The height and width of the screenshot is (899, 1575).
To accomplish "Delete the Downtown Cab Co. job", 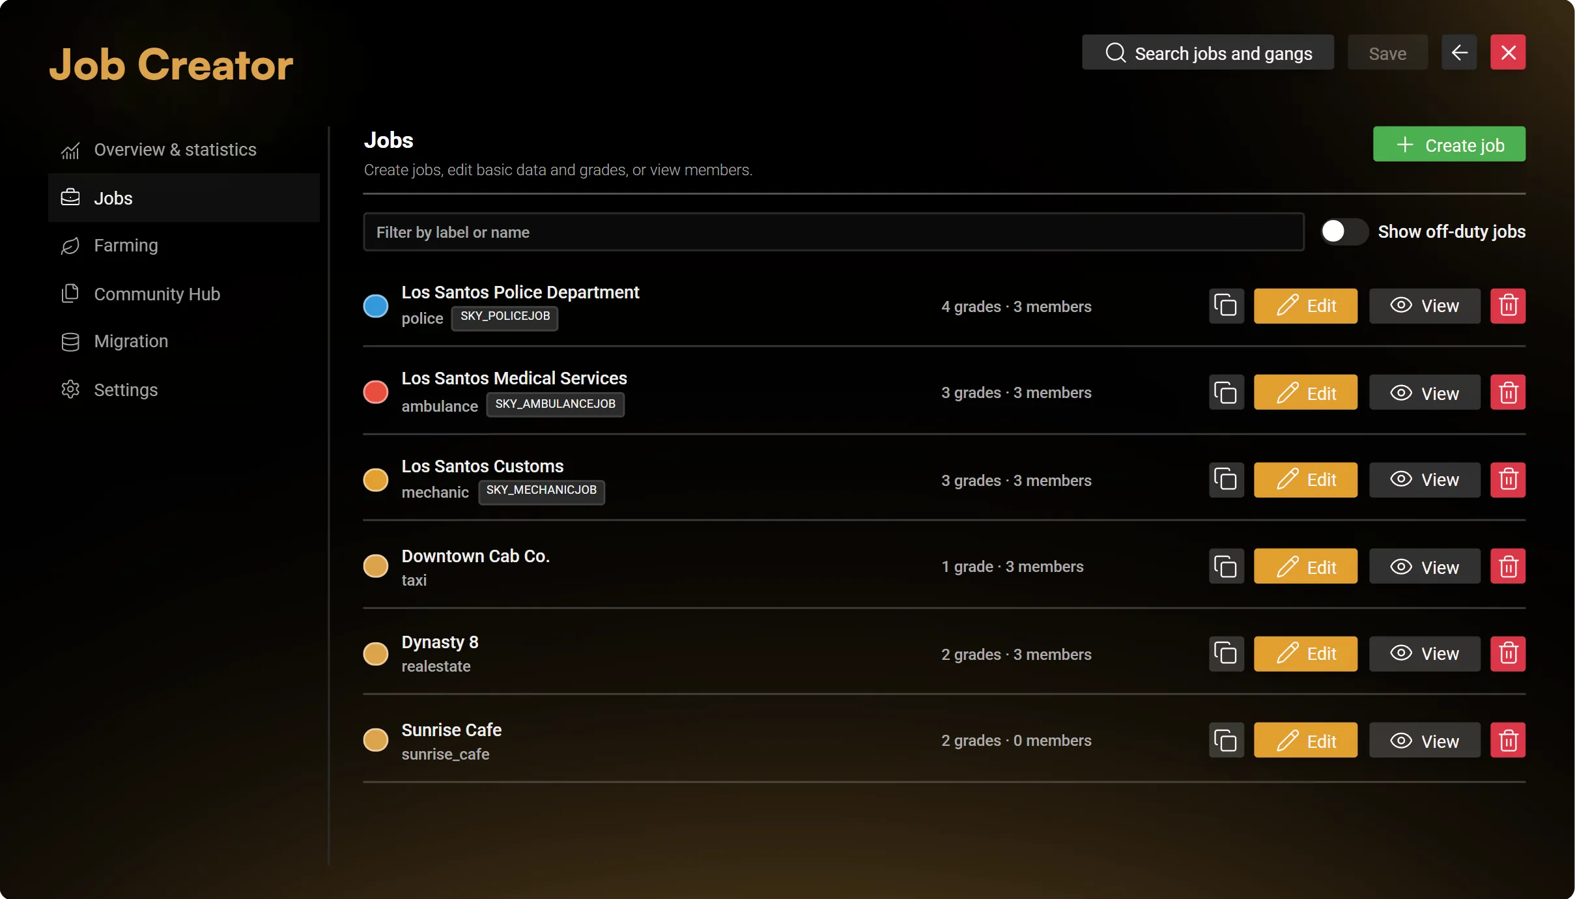I will pyautogui.click(x=1508, y=566).
